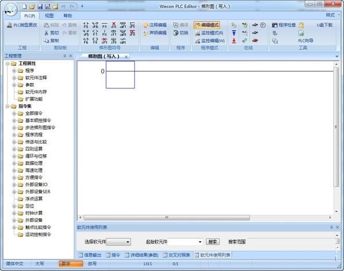Click the red chip icon in online group
This screenshot has width=344, height=271.
point(255,41)
